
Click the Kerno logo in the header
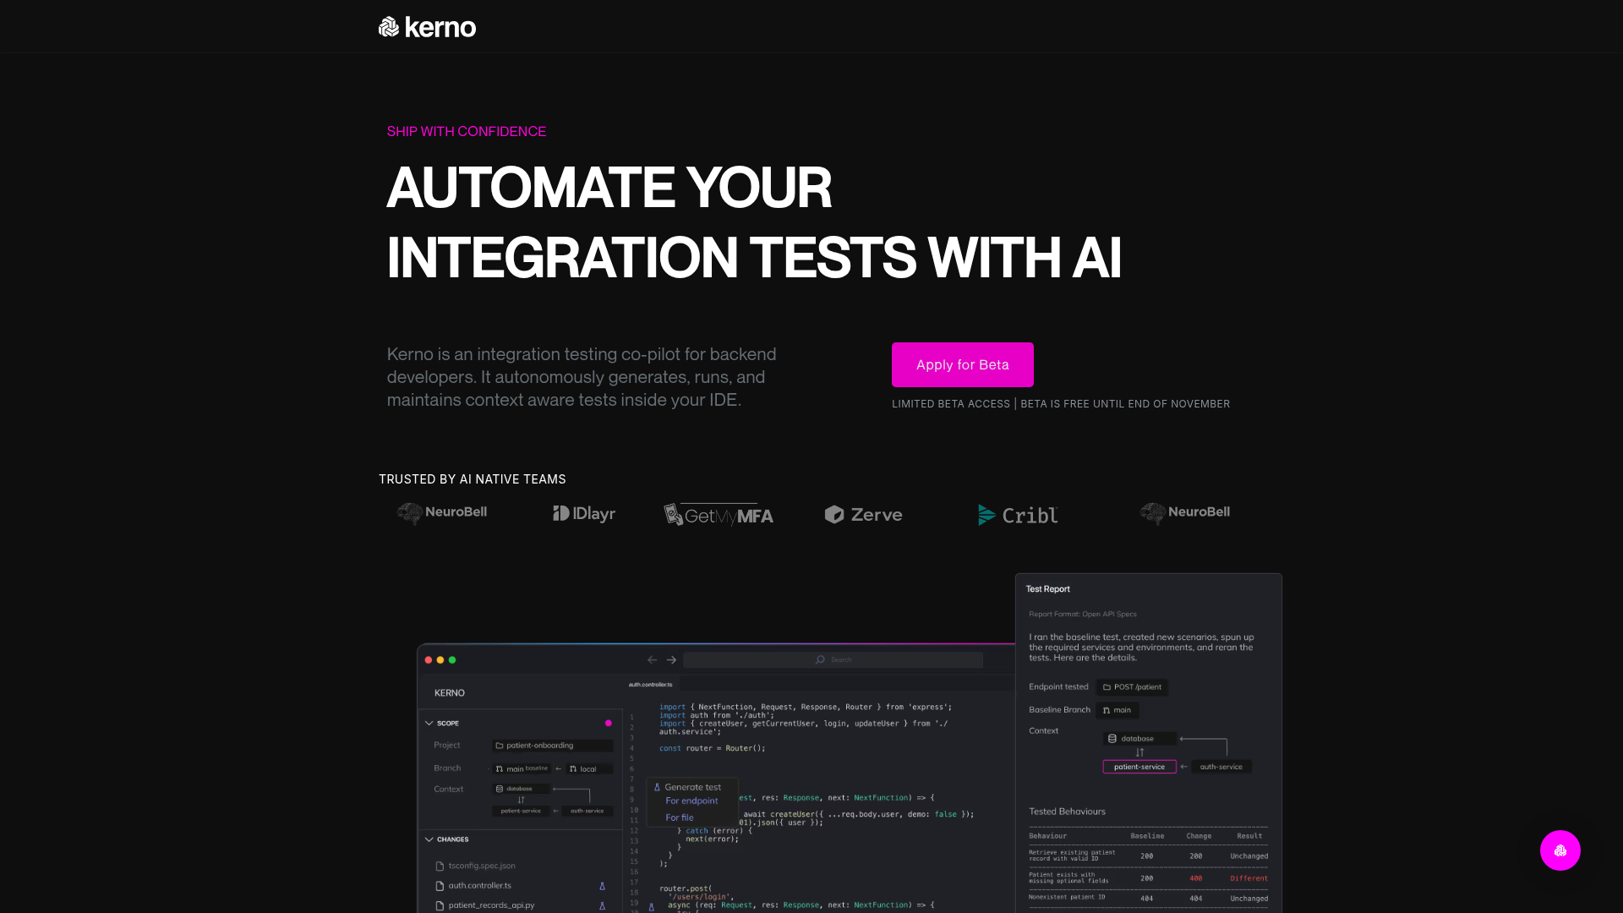[x=427, y=26]
